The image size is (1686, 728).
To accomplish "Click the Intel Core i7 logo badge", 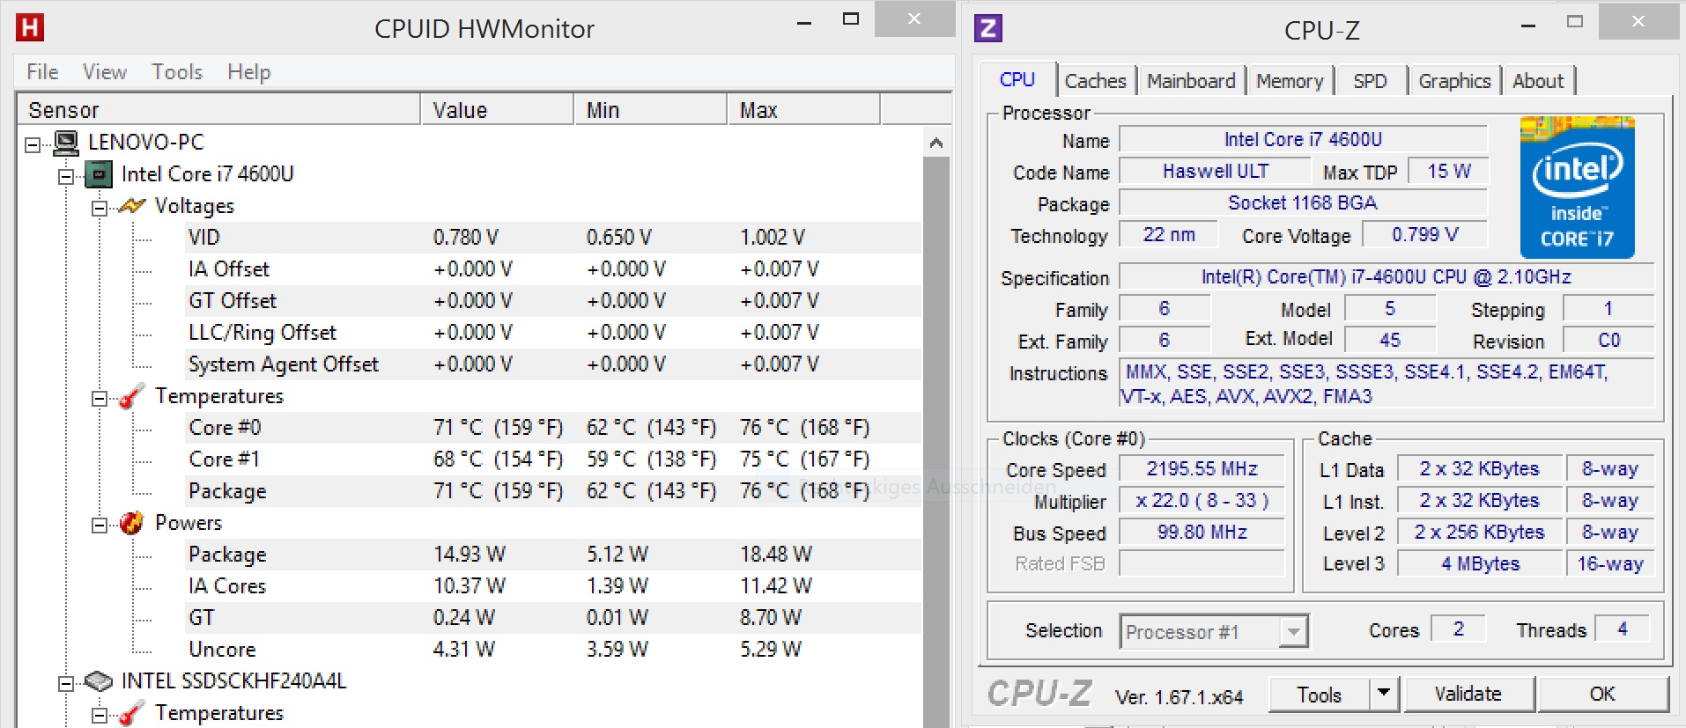I will point(1577,188).
